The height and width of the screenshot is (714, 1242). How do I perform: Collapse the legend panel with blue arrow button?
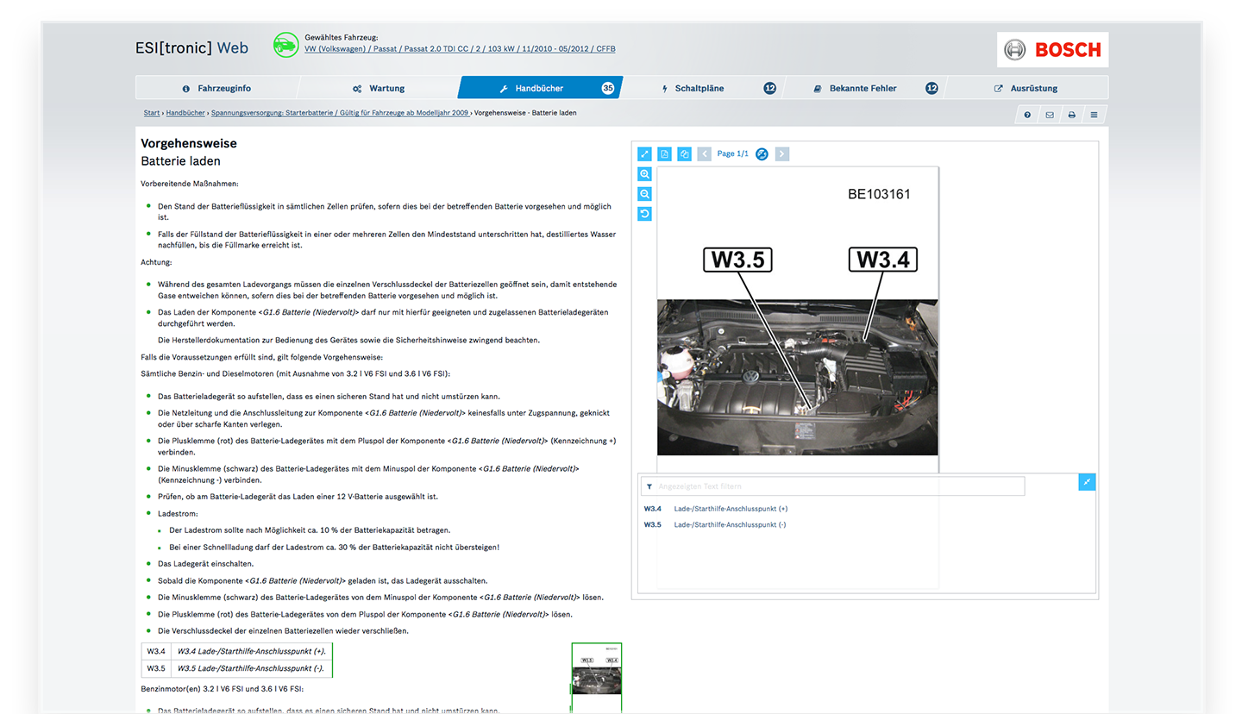1087,482
